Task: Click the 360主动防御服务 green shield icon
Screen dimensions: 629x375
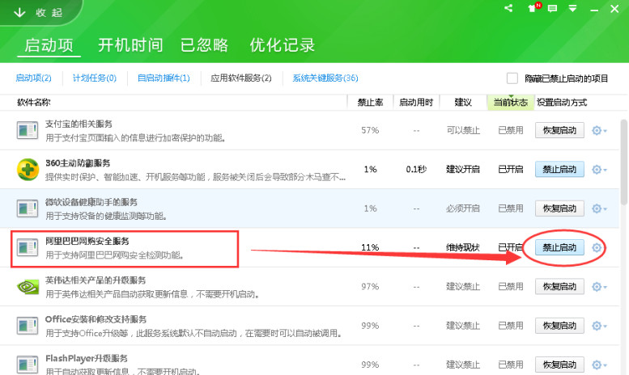Action: (28, 169)
